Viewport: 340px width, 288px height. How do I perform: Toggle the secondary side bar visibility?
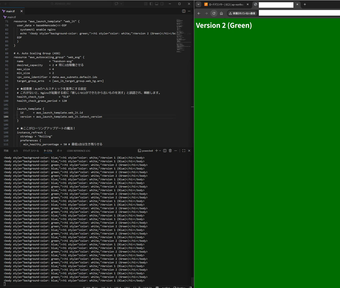point(162,4)
